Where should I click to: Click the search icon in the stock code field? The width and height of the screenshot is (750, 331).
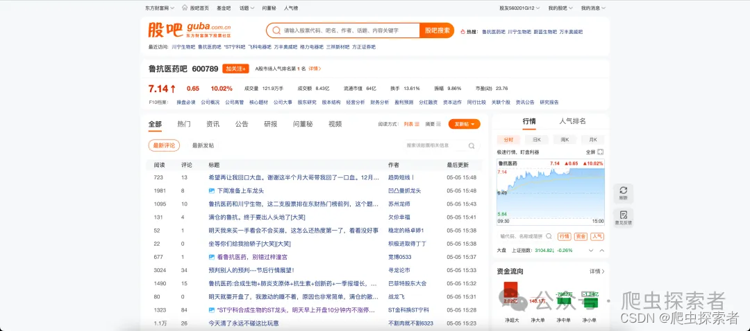click(549, 237)
